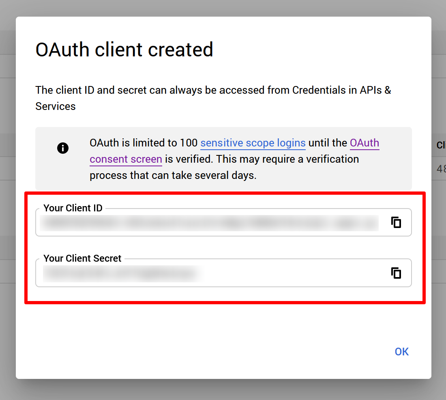446x400 pixels.
Task: Click "process that can take several days" text
Action: click(x=173, y=176)
